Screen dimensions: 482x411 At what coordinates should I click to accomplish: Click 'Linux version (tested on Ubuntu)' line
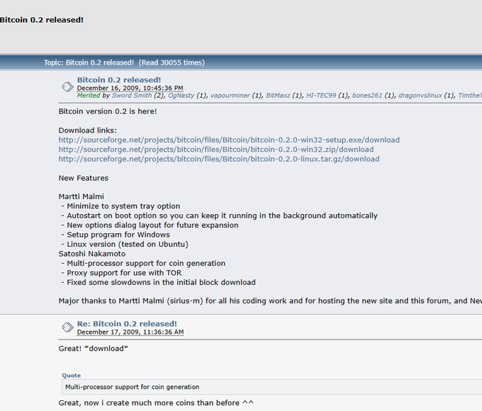tap(125, 244)
